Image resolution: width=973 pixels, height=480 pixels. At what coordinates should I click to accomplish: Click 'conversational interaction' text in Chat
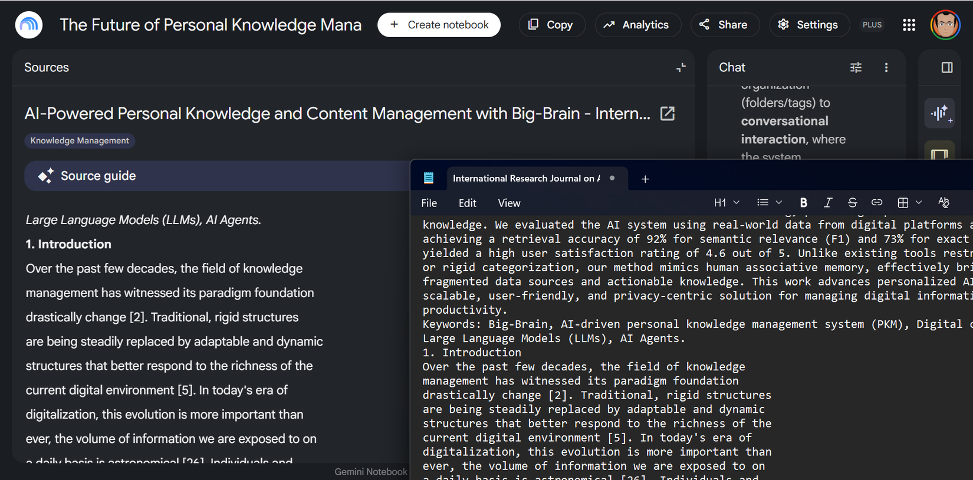(785, 130)
